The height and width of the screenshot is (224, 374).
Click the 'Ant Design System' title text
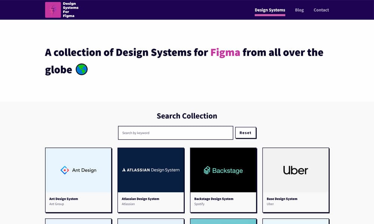tap(64, 199)
